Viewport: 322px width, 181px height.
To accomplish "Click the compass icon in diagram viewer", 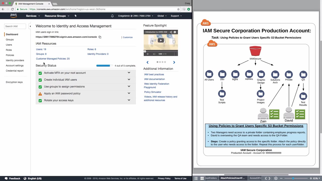I will [276, 178].
